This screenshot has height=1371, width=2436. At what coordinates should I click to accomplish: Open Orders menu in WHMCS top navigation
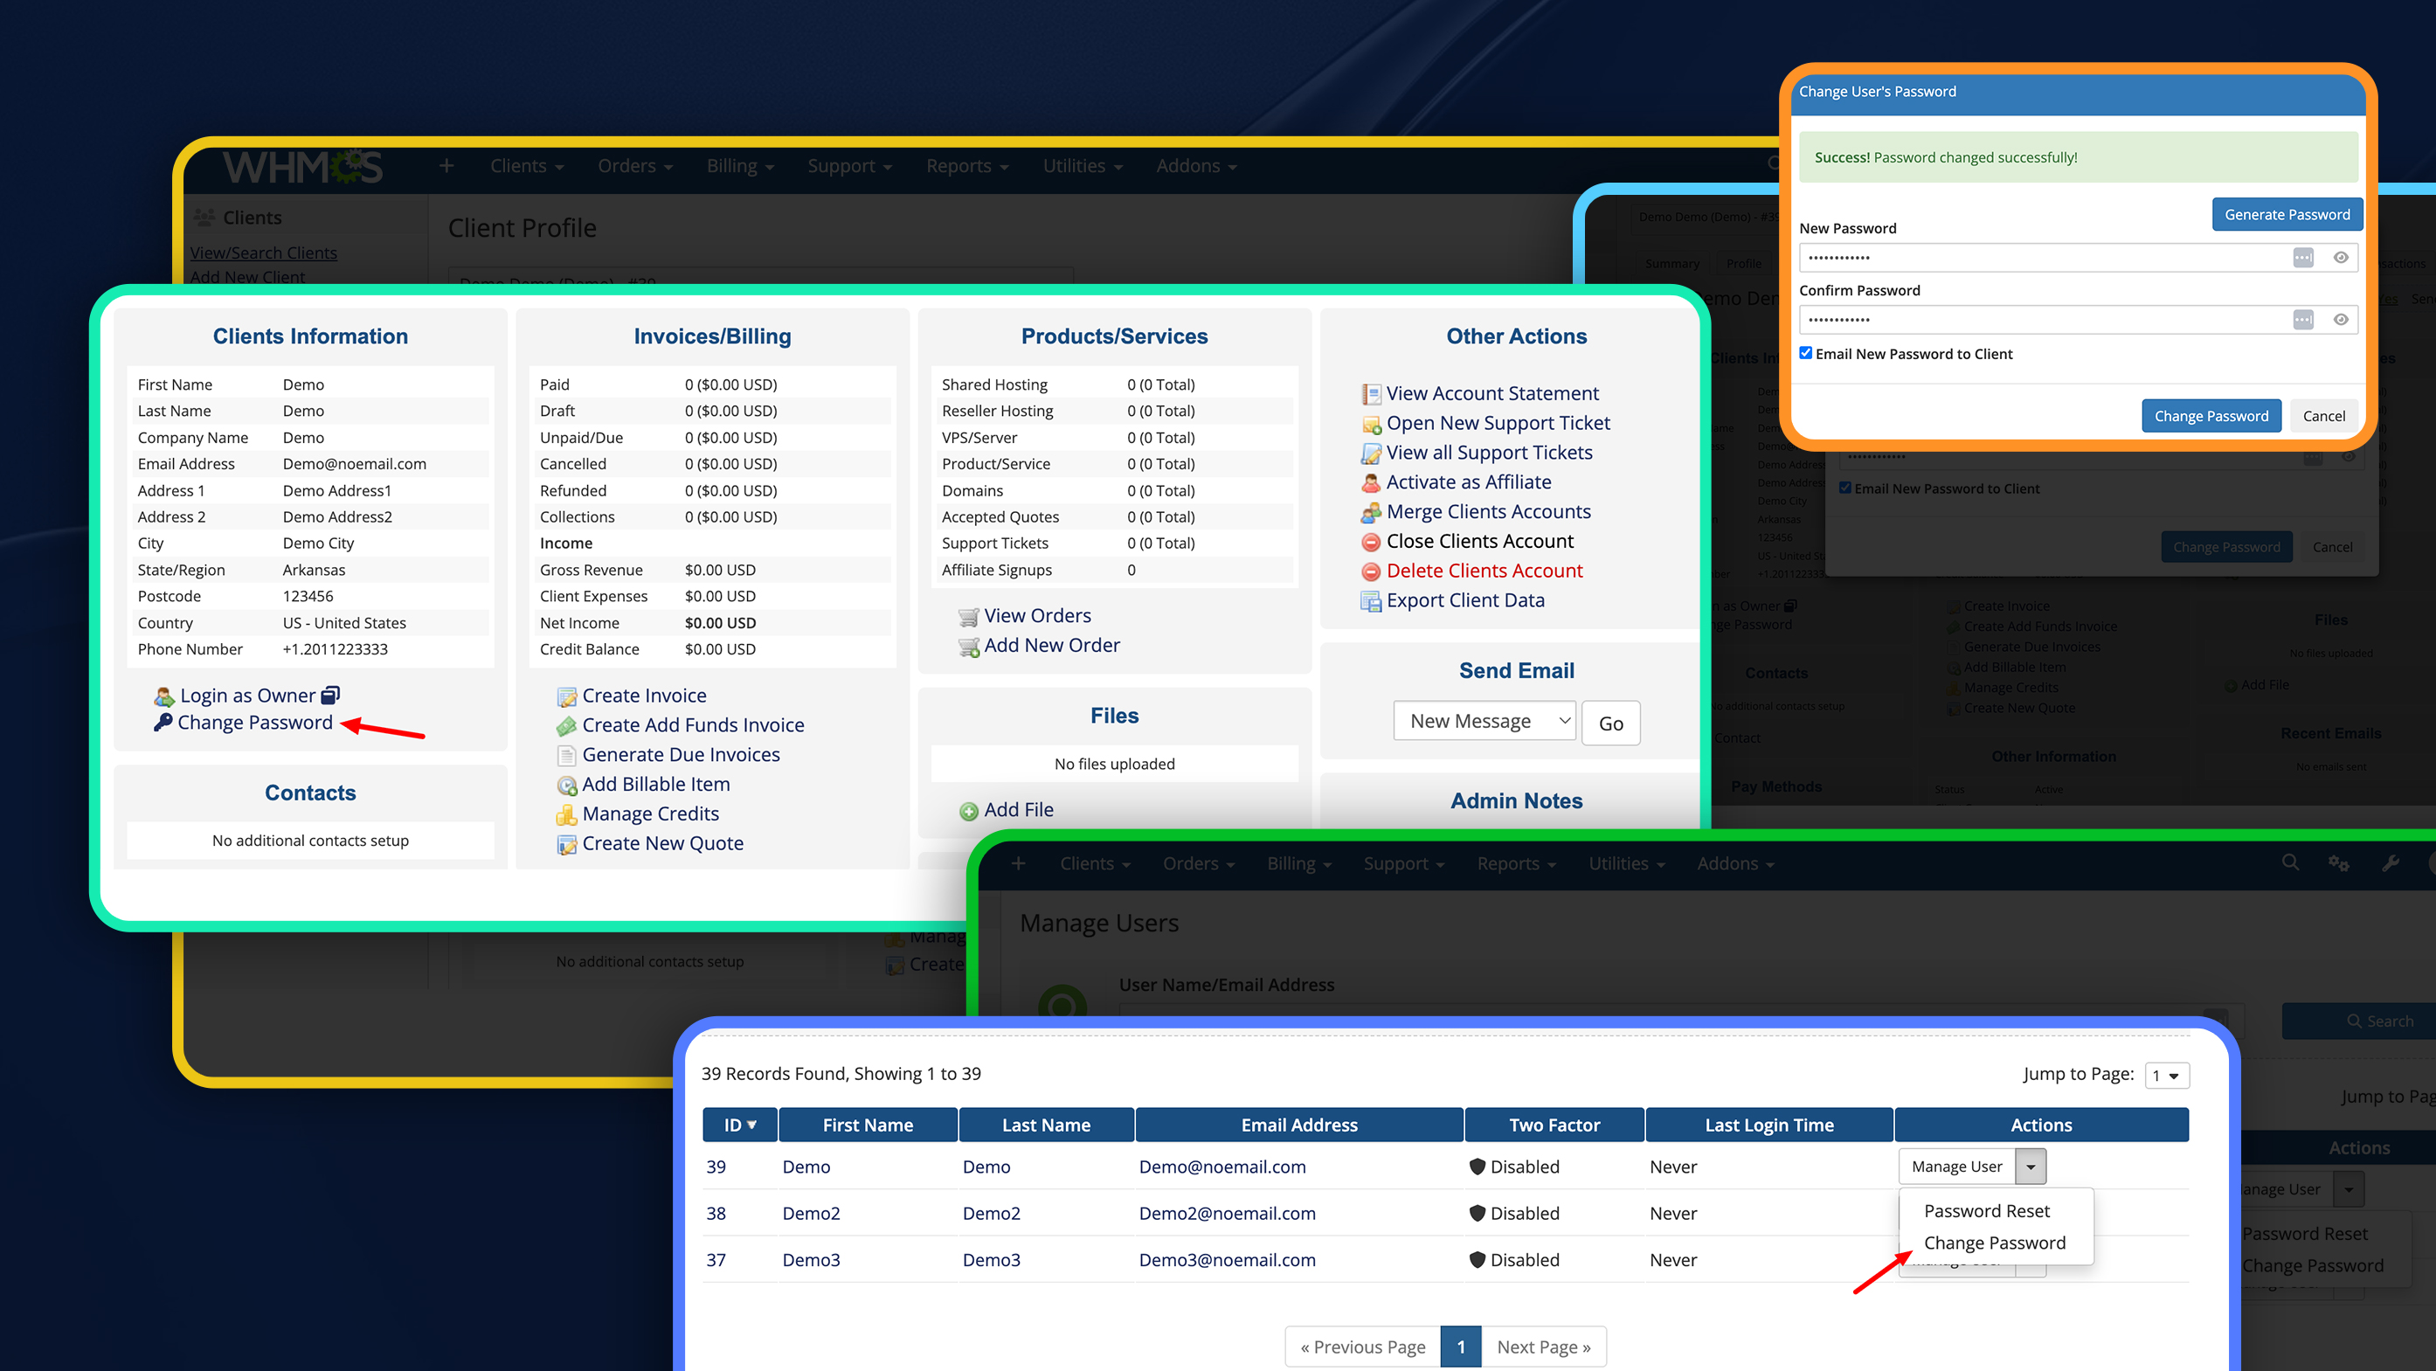pyautogui.click(x=634, y=166)
